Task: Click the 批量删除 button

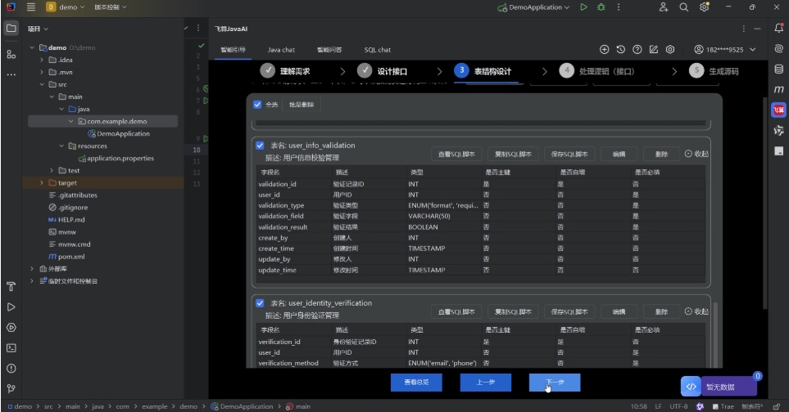Action: coord(302,105)
